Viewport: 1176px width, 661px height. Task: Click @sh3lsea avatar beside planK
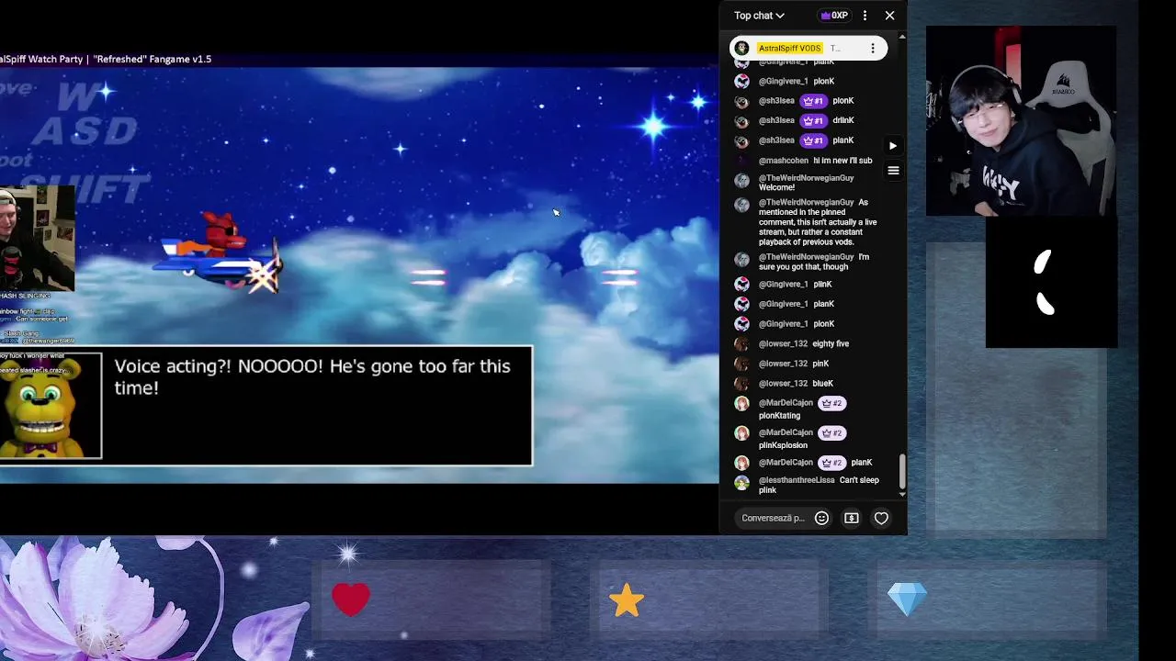pyautogui.click(x=742, y=140)
